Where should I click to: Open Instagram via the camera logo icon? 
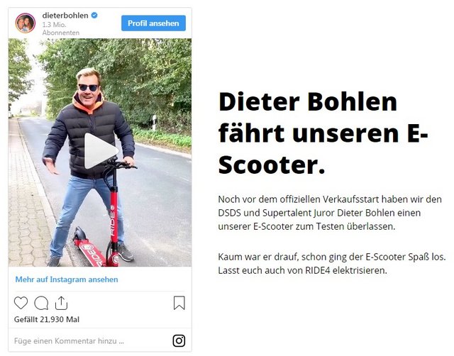(x=179, y=340)
